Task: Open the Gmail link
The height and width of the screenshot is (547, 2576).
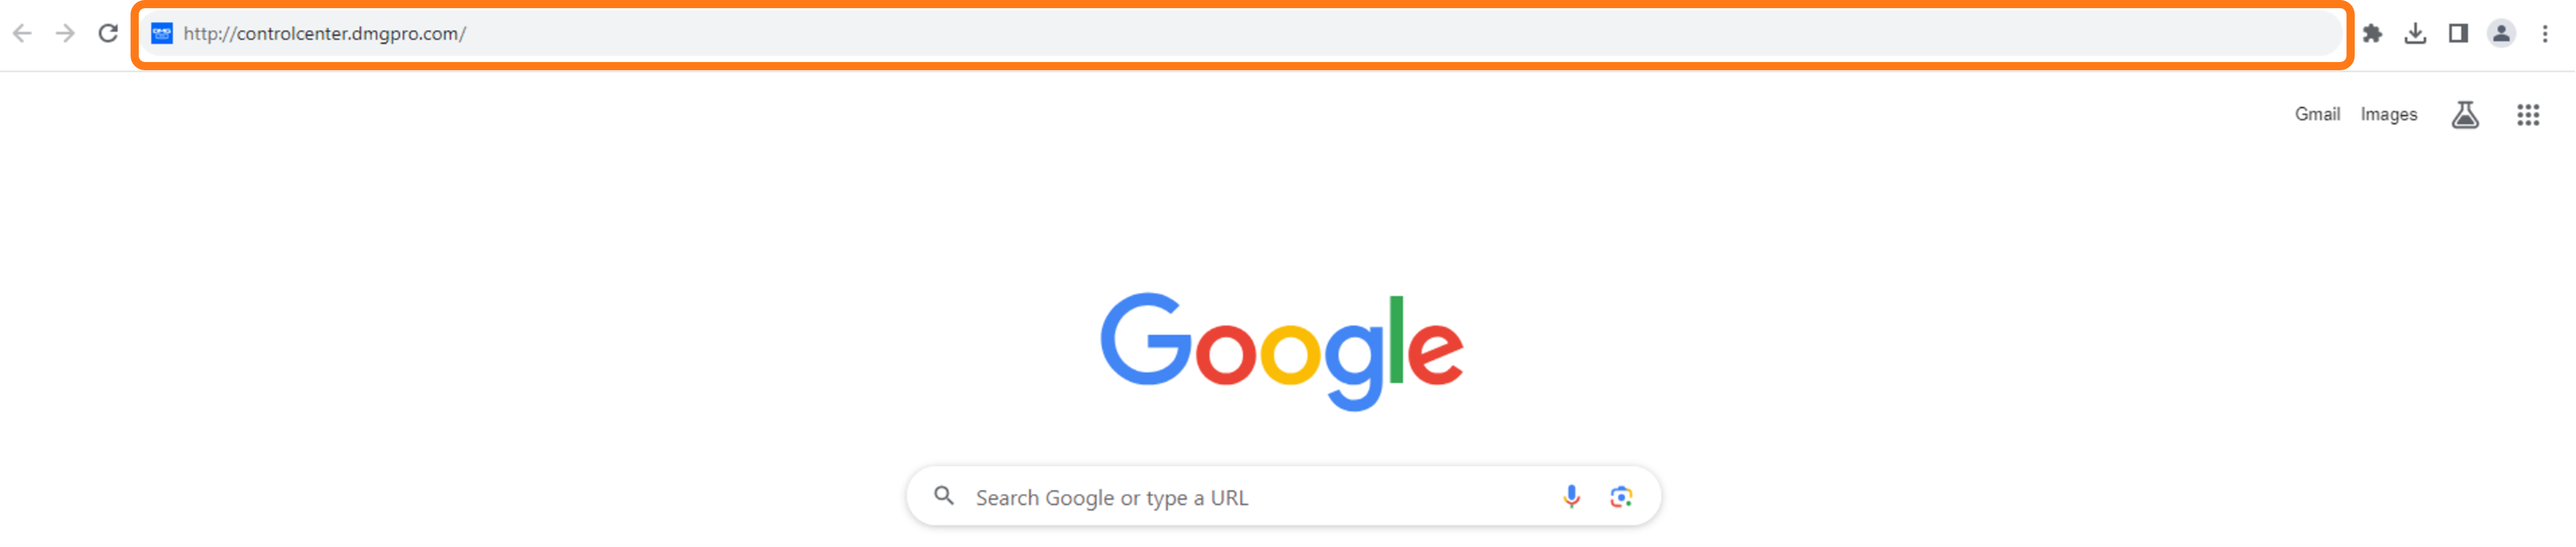Action: (2317, 114)
